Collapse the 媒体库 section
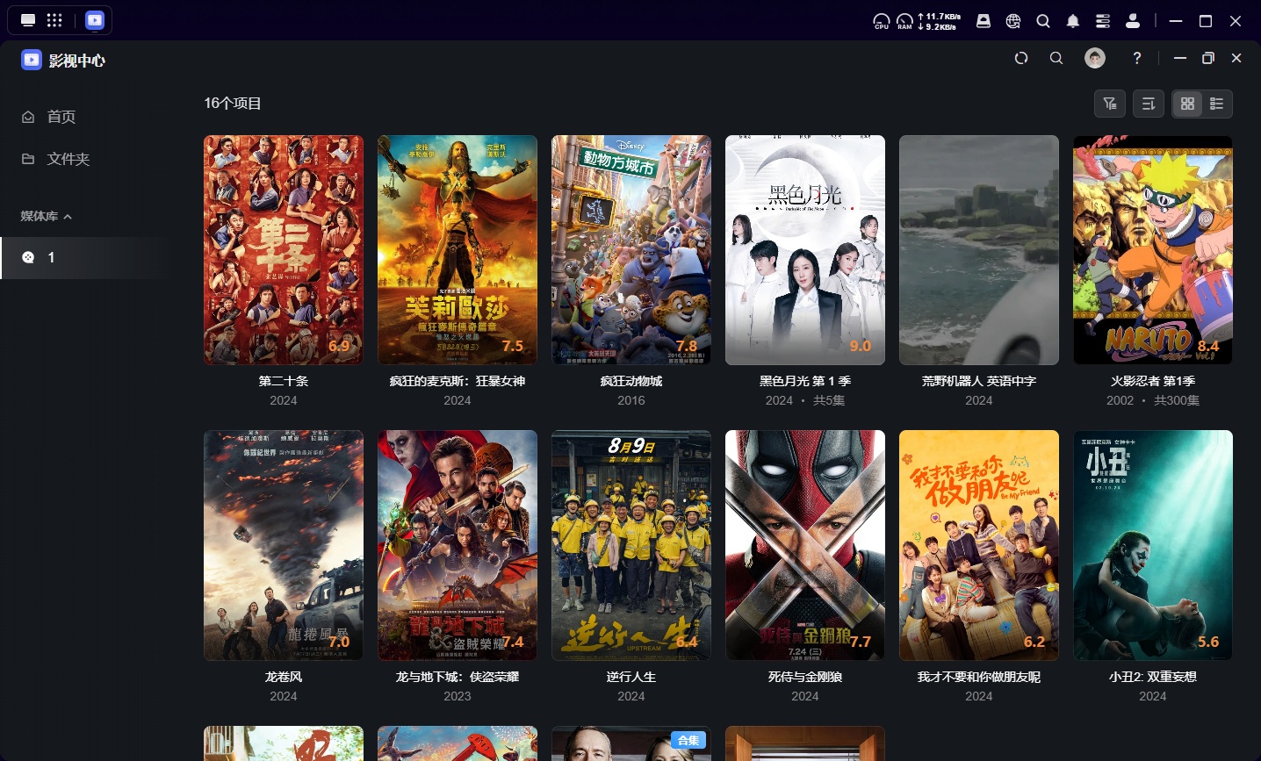The image size is (1261, 761). 47,216
